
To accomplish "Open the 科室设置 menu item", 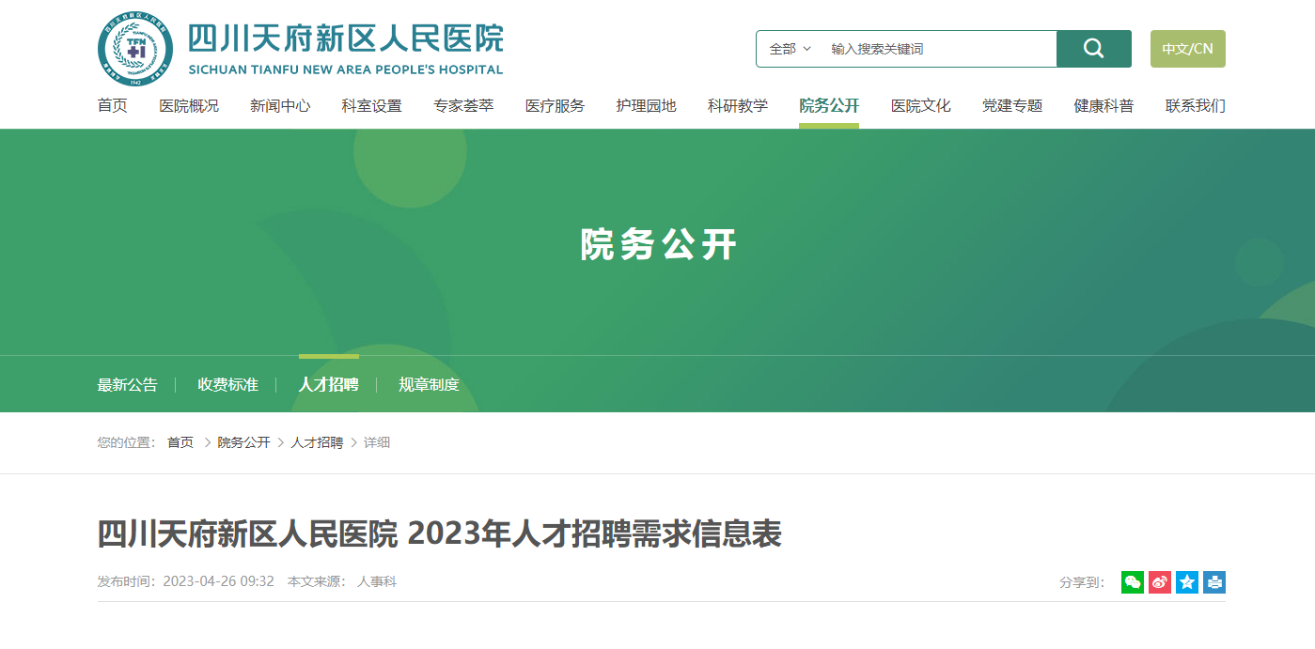I will (371, 106).
